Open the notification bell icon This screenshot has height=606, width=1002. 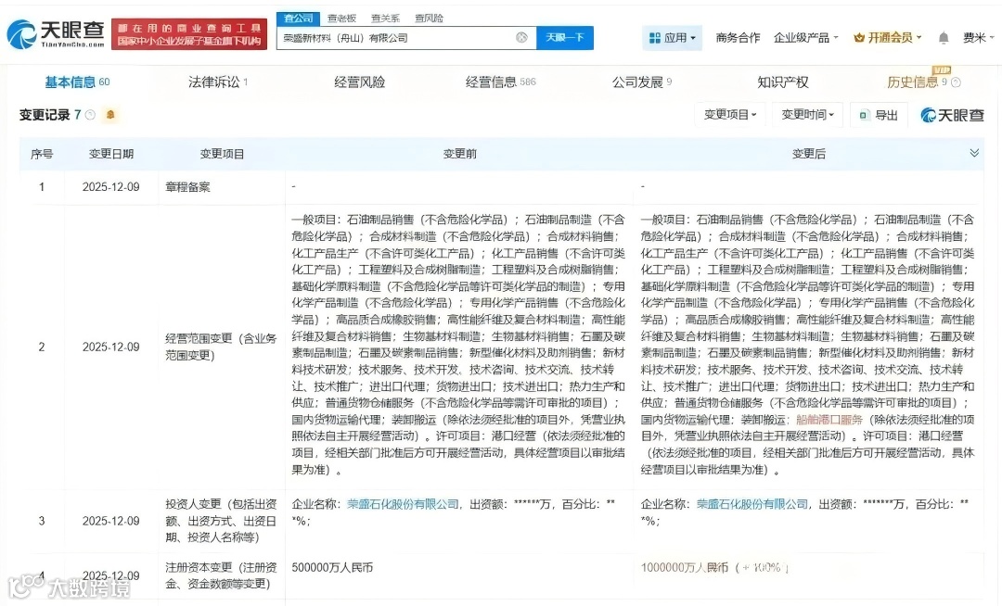pos(944,38)
